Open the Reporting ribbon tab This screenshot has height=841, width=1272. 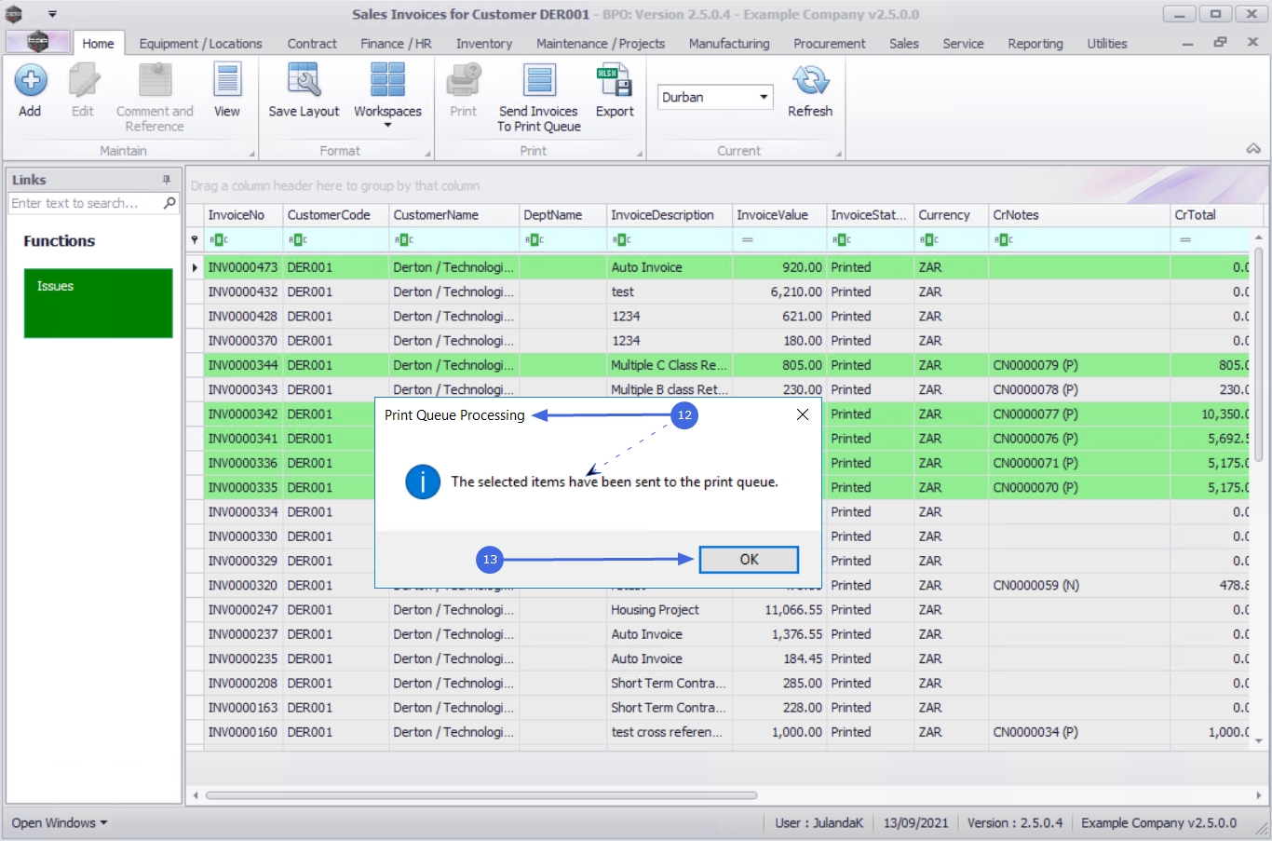pyautogui.click(x=1035, y=44)
